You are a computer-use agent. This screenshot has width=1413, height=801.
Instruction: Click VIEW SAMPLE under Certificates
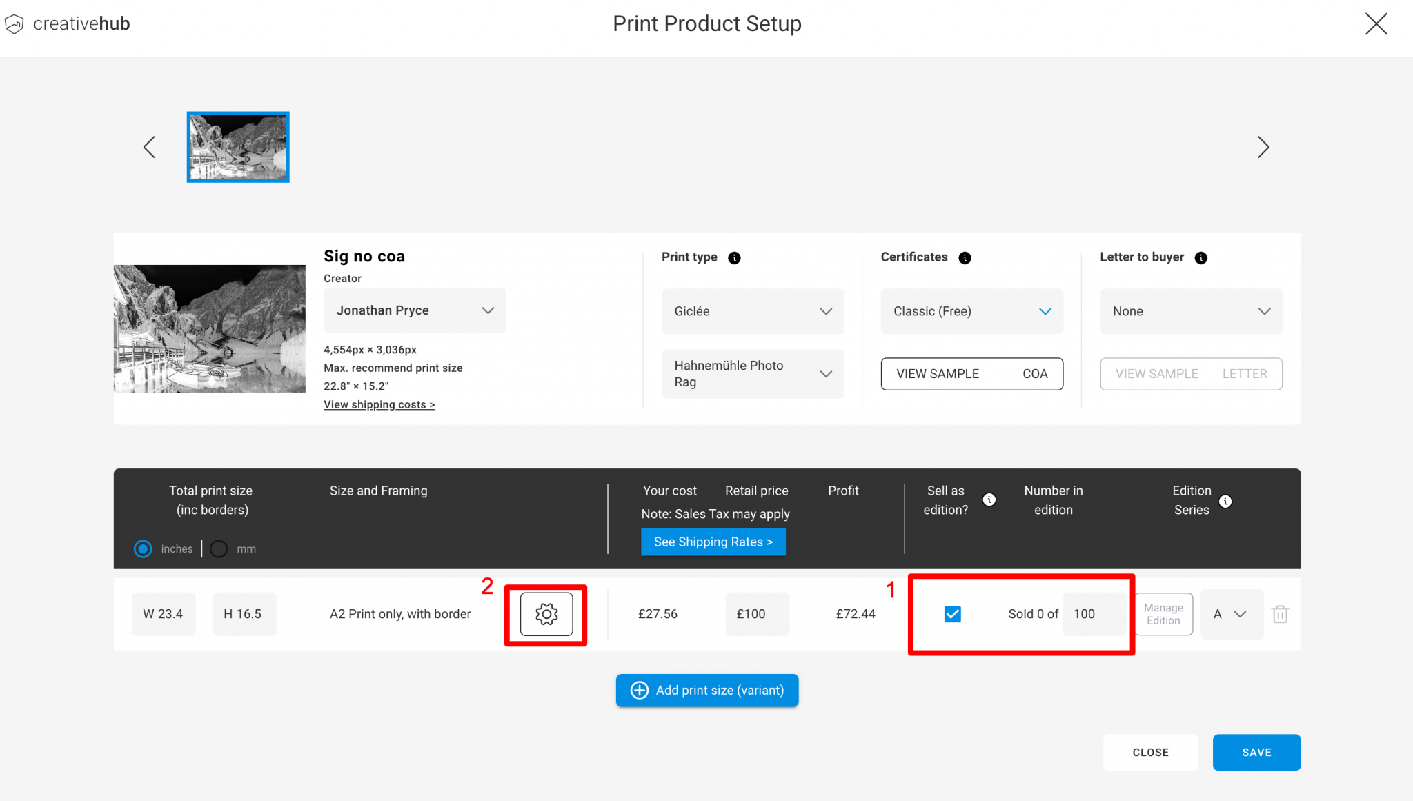tap(938, 373)
